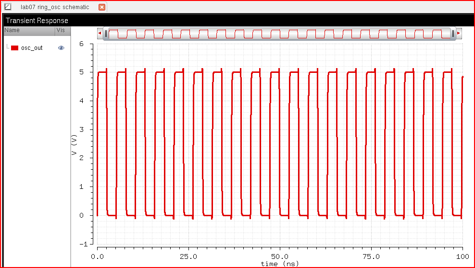Click the left grip handle of the zoom slider
The image size is (475, 268).
[106, 33]
